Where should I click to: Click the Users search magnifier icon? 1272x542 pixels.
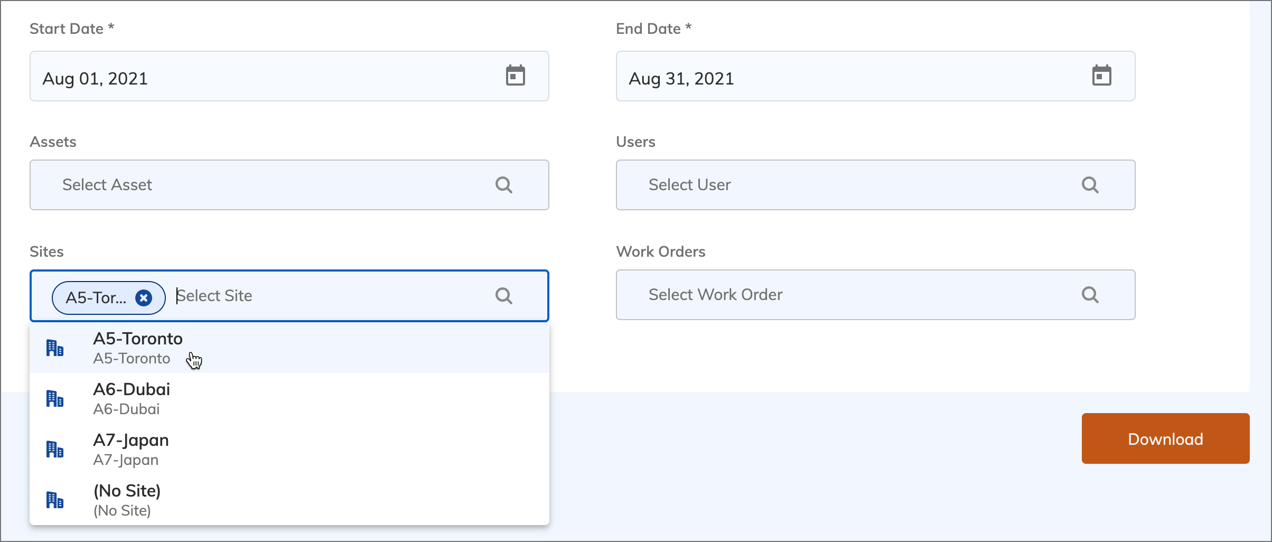coord(1090,185)
